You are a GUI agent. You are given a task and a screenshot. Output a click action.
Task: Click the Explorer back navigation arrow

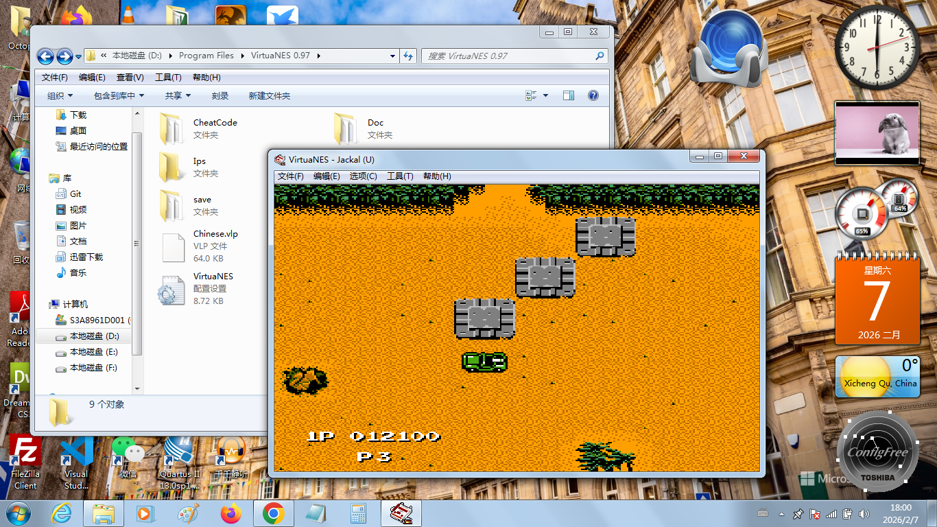(x=45, y=56)
